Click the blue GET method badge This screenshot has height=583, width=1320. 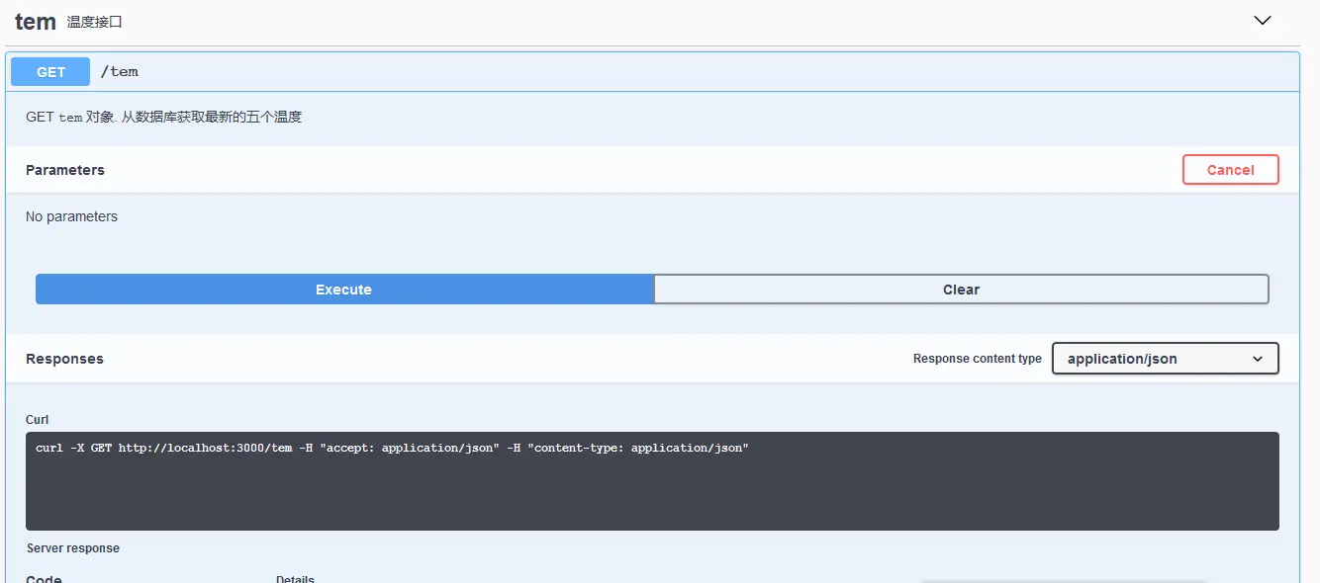[x=50, y=72]
